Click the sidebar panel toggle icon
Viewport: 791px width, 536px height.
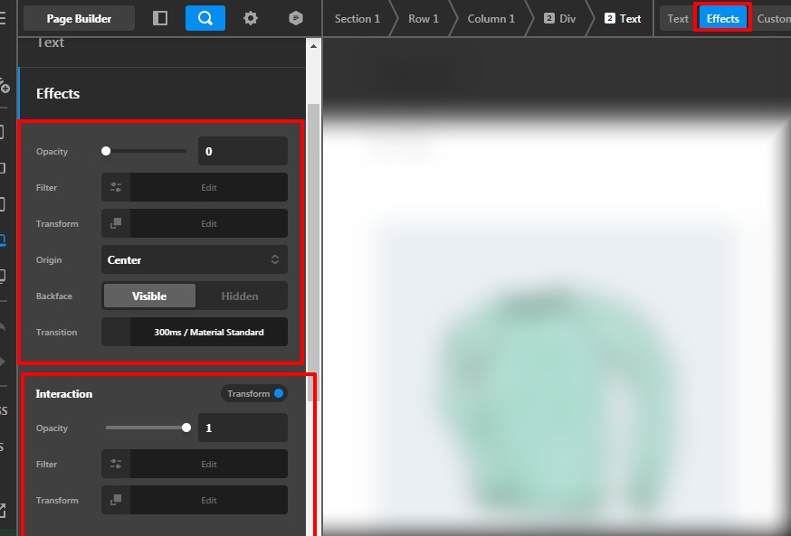point(160,18)
